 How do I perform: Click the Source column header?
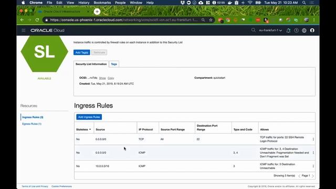point(100,130)
